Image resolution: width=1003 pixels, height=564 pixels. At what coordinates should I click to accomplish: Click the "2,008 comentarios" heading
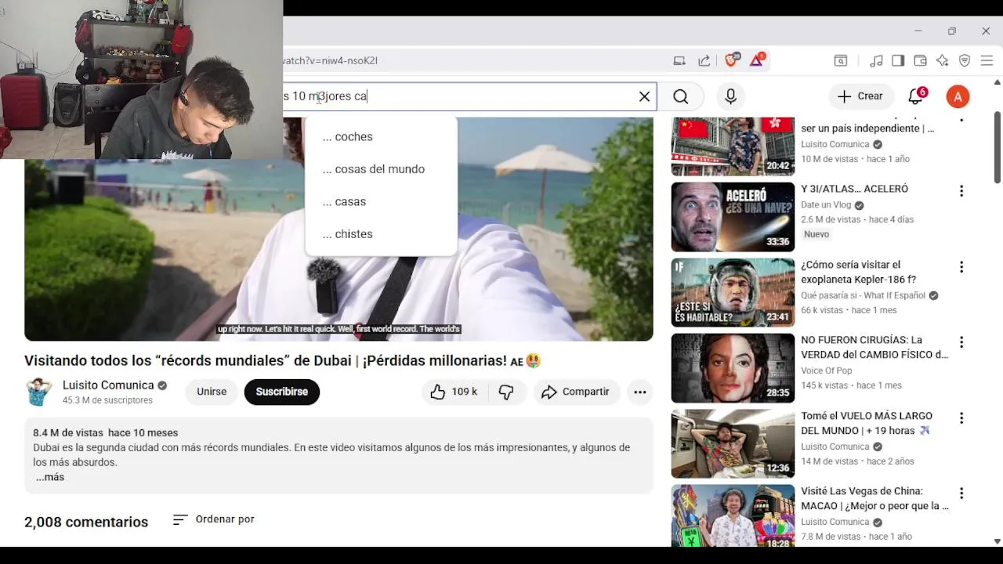(86, 522)
